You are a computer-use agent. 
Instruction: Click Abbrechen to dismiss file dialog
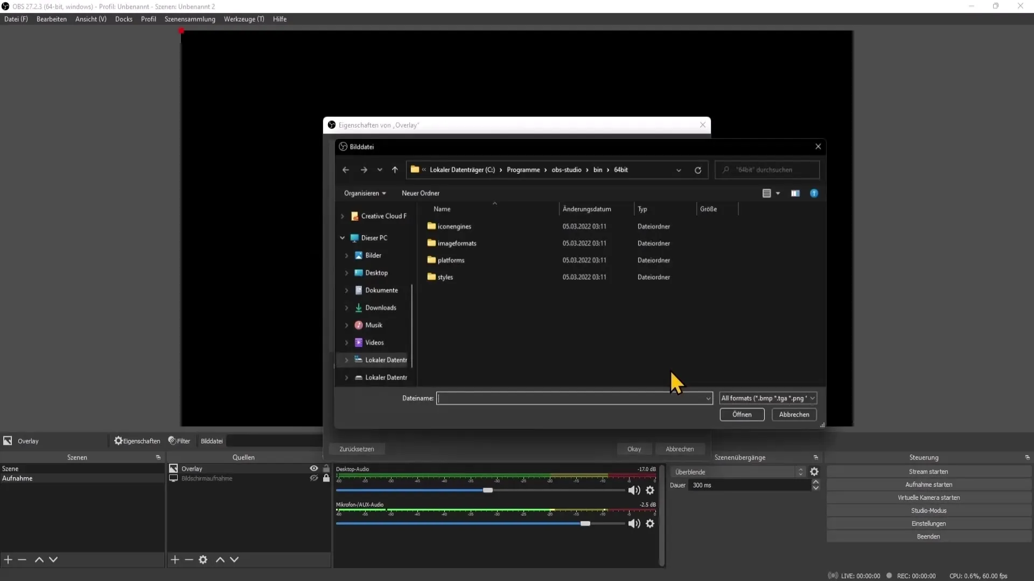click(x=794, y=414)
